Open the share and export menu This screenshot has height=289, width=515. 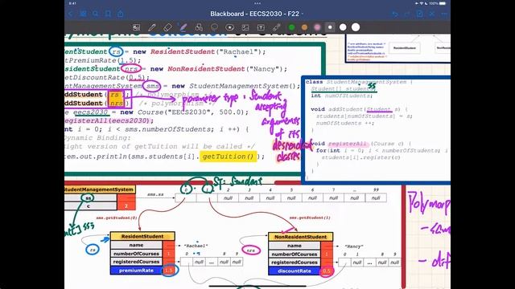click(121, 14)
